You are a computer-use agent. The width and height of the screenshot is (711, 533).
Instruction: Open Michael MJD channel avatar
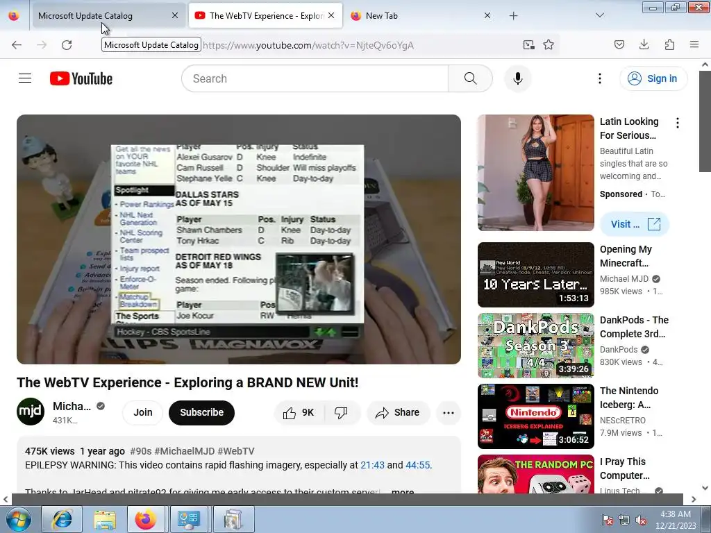point(31,412)
